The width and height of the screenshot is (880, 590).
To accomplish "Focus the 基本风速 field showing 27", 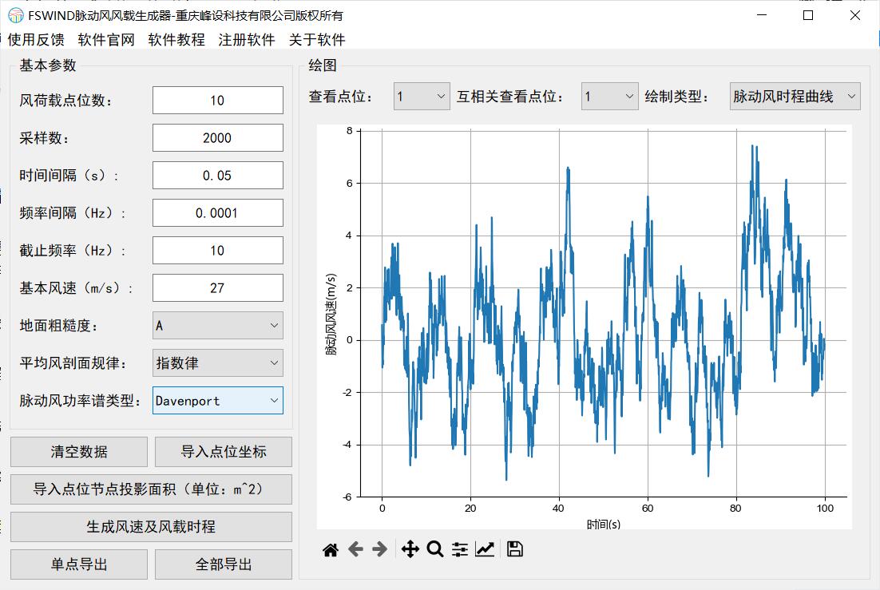I will (218, 288).
